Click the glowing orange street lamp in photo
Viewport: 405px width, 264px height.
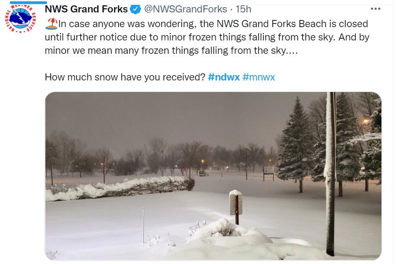[x=365, y=121]
